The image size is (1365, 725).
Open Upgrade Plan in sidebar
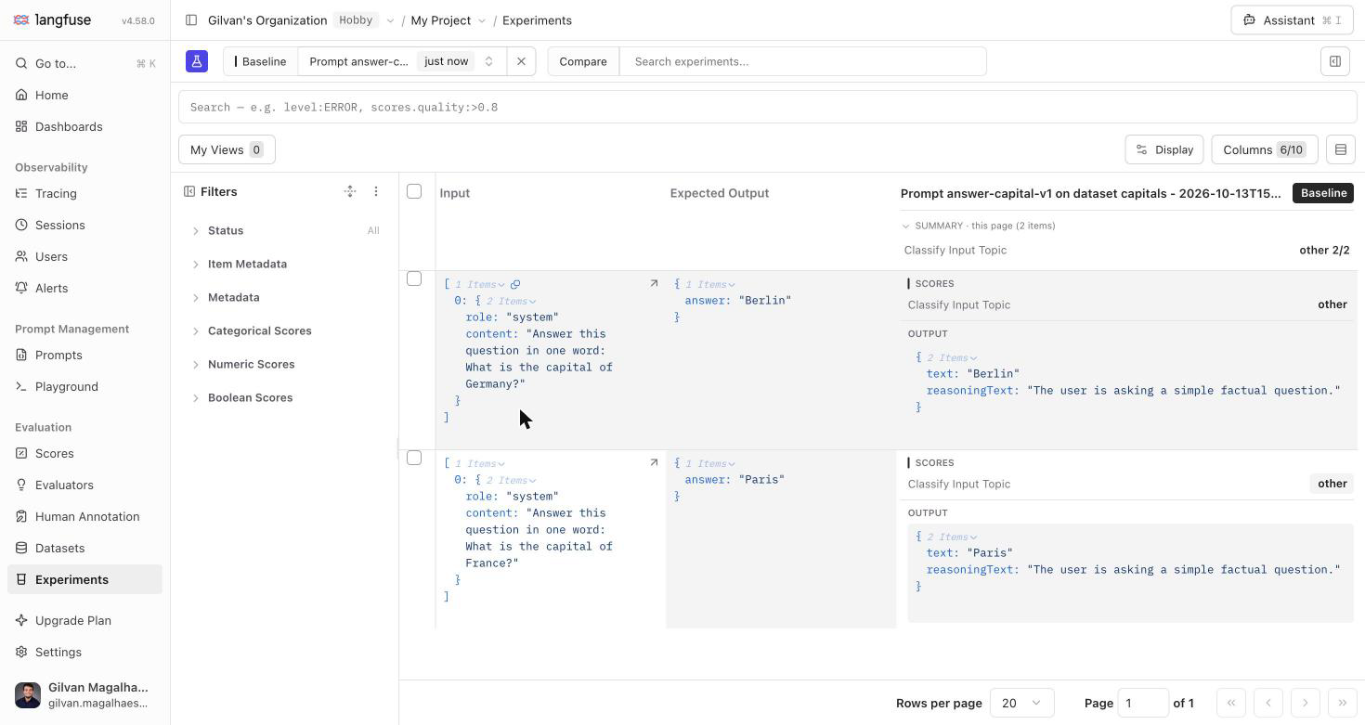coord(85,620)
